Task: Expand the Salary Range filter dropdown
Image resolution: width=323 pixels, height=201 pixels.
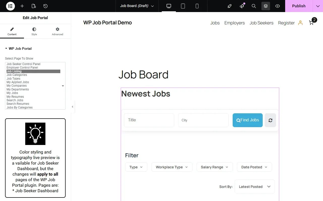Action: click(x=214, y=167)
